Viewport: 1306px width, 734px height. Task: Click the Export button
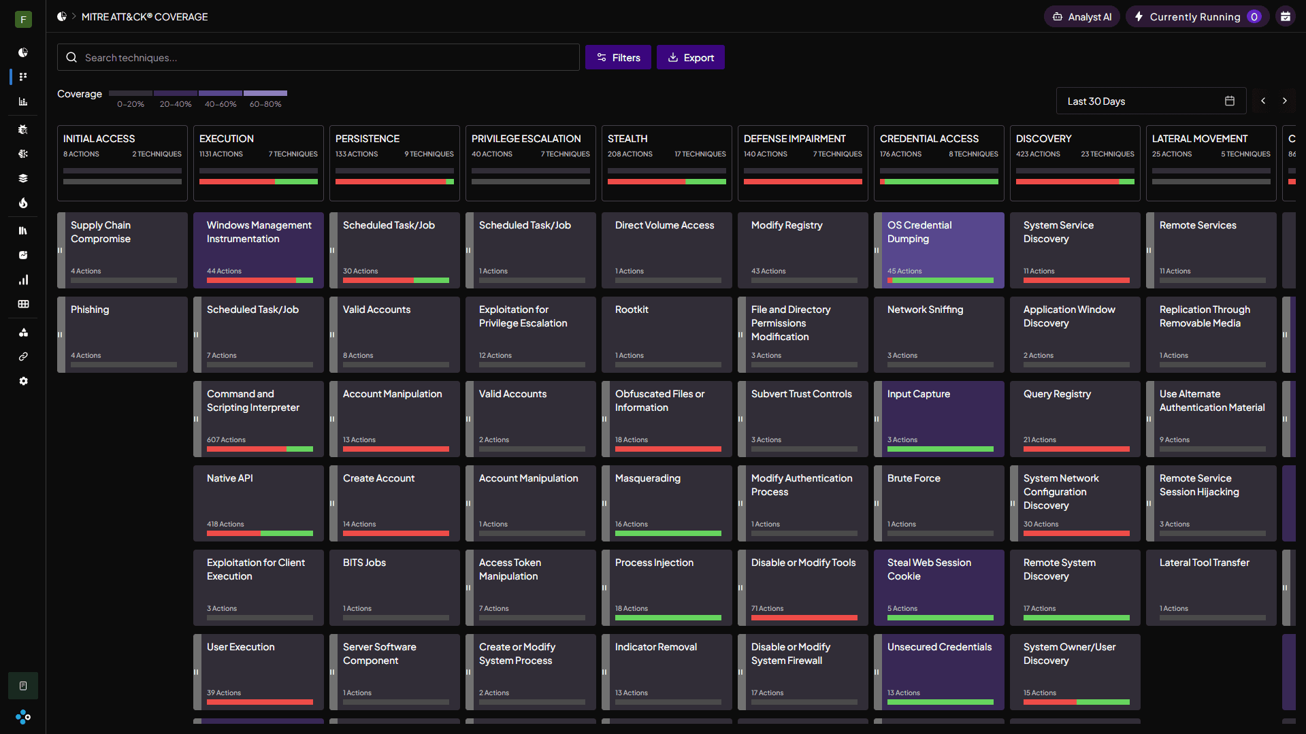tap(691, 58)
